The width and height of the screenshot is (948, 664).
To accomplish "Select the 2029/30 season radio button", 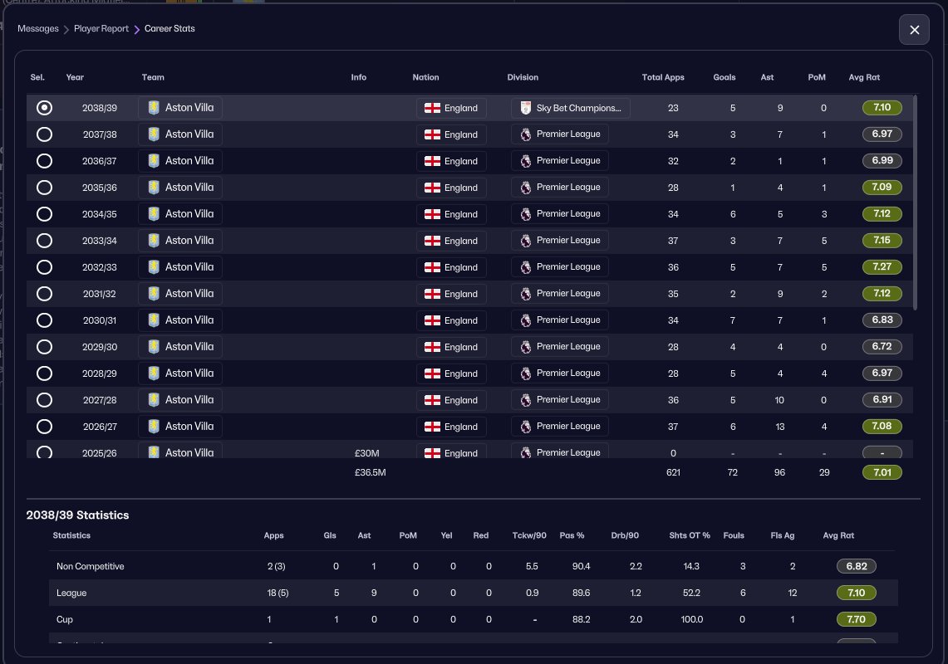I will click(44, 347).
